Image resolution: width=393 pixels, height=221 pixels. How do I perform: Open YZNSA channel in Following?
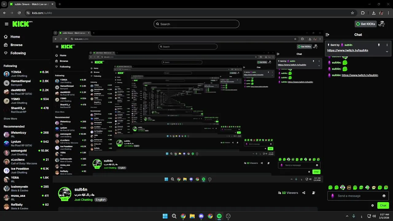26,74
